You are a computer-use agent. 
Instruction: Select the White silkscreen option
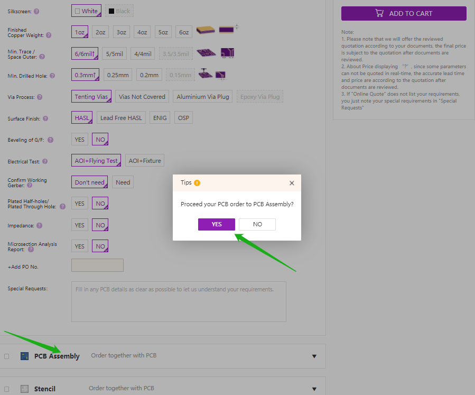click(86, 11)
